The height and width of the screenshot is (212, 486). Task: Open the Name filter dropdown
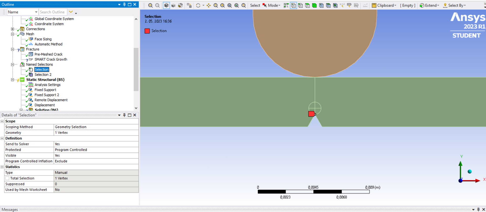(x=36, y=12)
